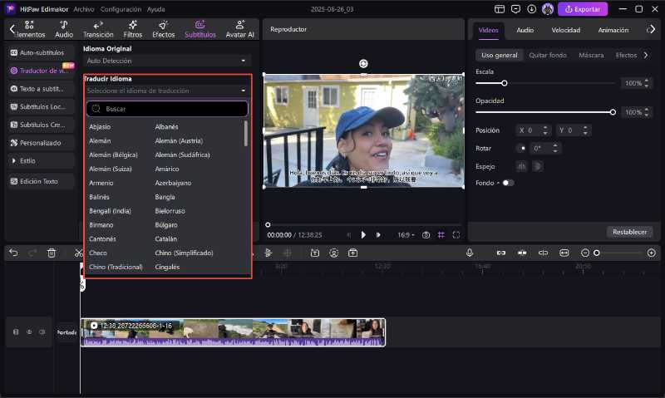This screenshot has width=665, height=398.
Task: Increase Escala percentage stepper
Action: coord(647,81)
